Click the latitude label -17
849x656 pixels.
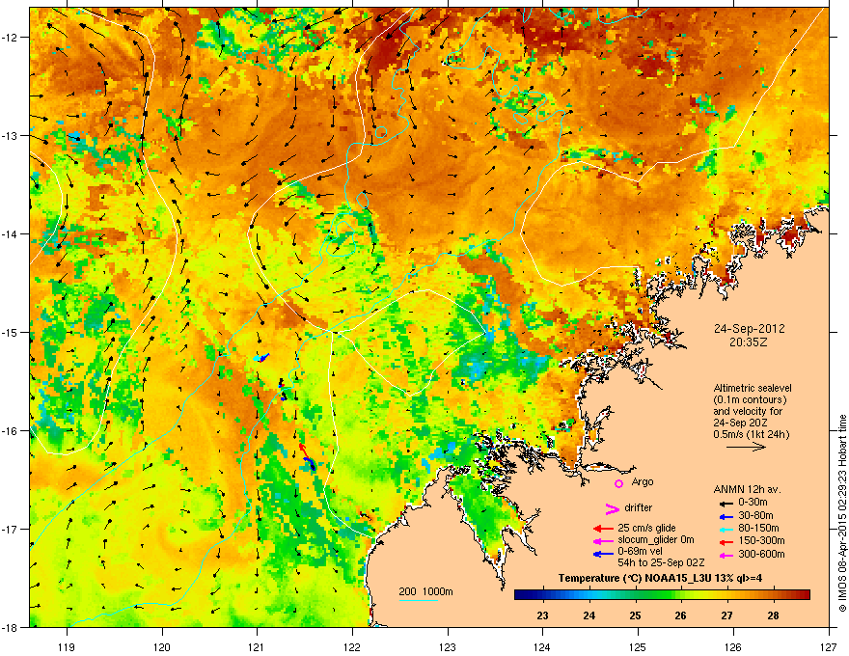(11, 529)
